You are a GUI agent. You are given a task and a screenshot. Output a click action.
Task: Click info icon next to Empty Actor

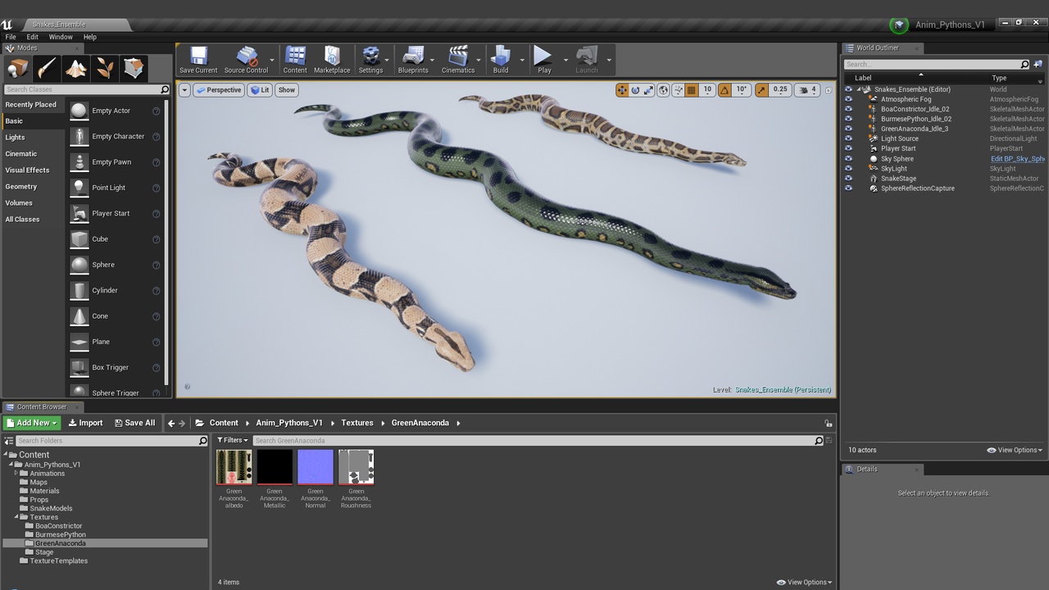tap(156, 111)
